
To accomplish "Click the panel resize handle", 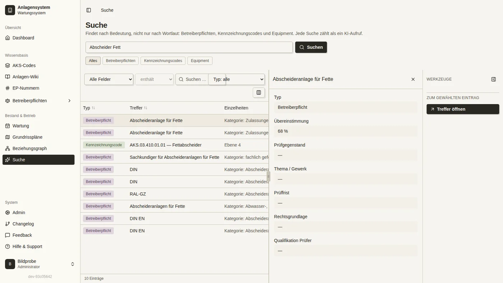I will [268, 176].
